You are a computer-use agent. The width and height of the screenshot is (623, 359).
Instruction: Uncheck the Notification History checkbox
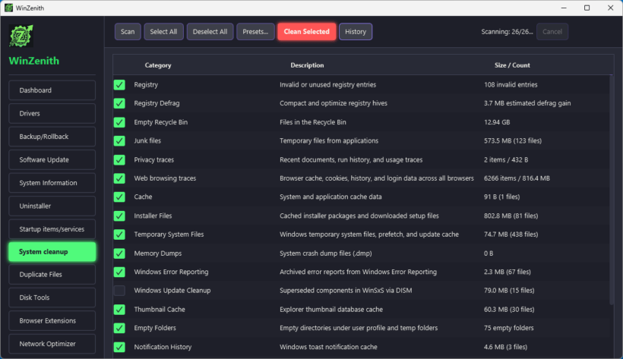pos(119,347)
